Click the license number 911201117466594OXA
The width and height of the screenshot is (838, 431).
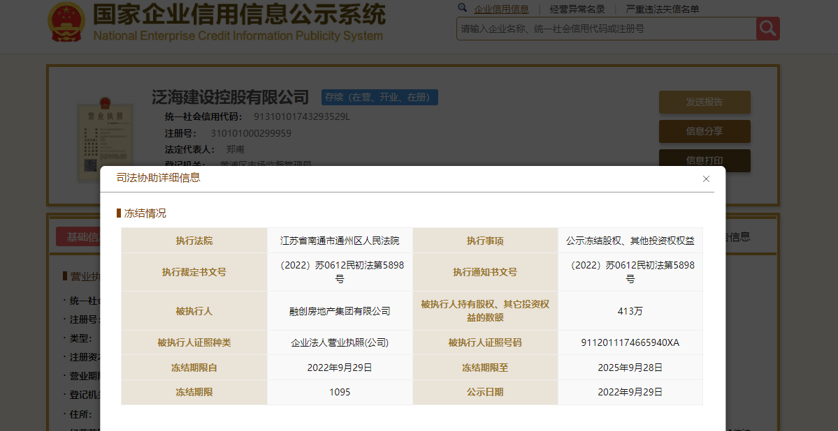tap(630, 342)
